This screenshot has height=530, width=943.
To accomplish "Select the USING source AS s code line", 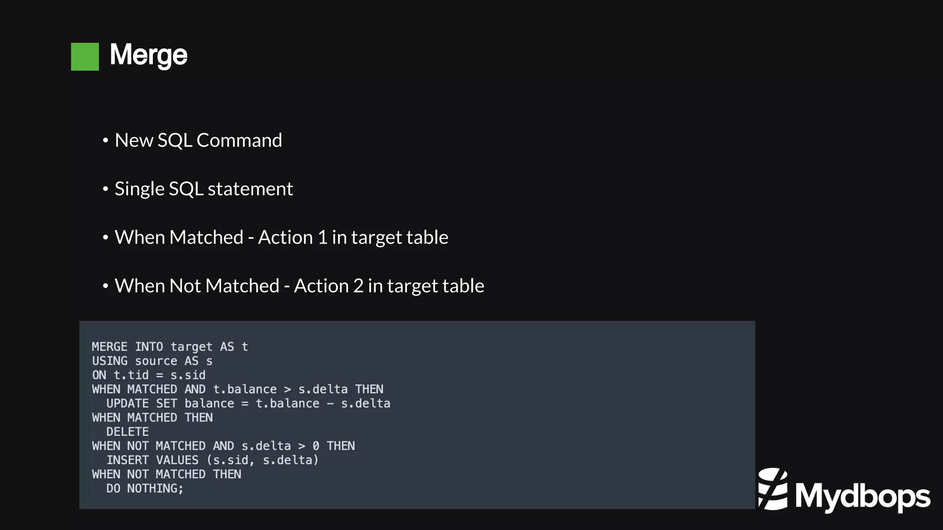I will click(152, 361).
